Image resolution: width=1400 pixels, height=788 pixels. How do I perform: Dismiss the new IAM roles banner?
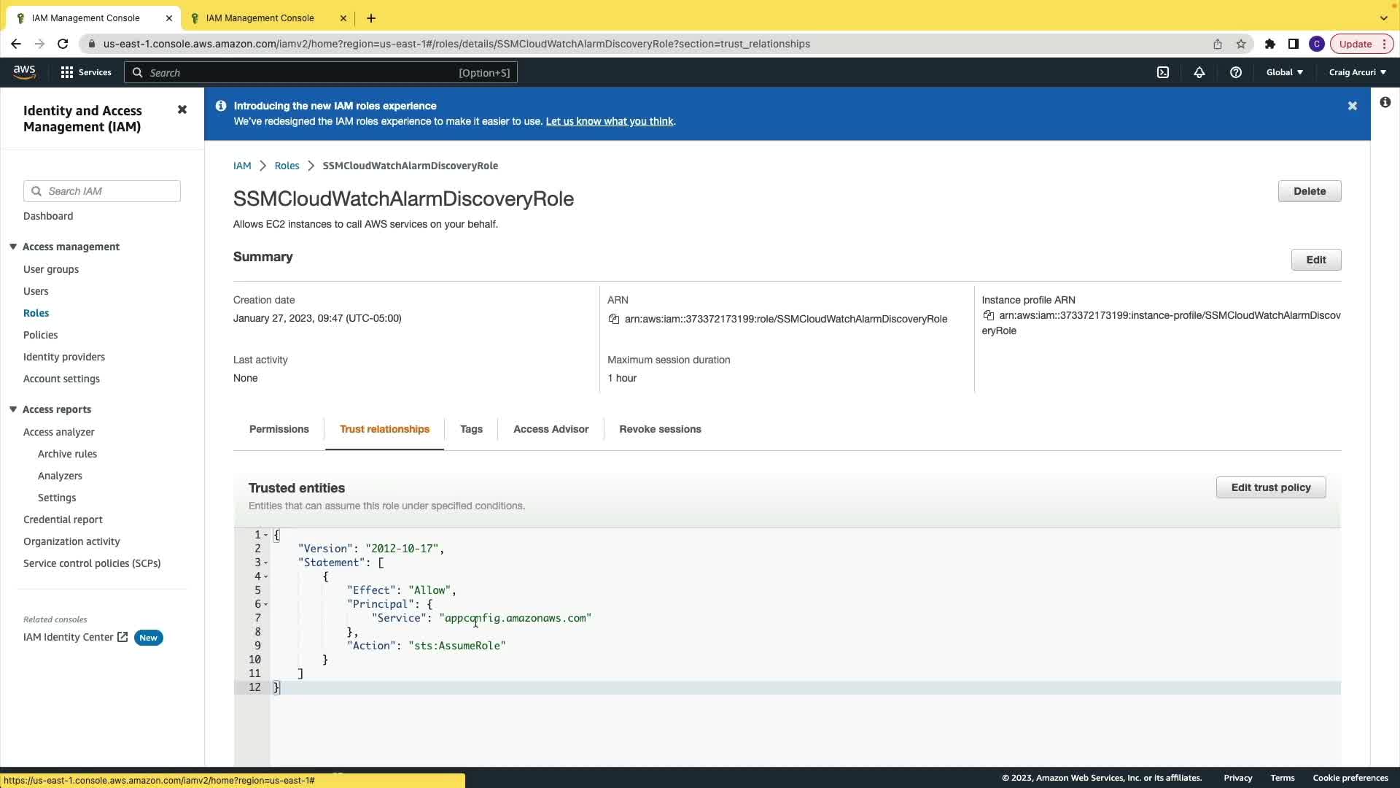point(1352,106)
